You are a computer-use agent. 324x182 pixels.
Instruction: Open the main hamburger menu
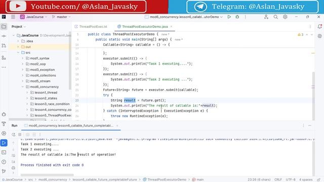pyautogui.click(x=13, y=17)
